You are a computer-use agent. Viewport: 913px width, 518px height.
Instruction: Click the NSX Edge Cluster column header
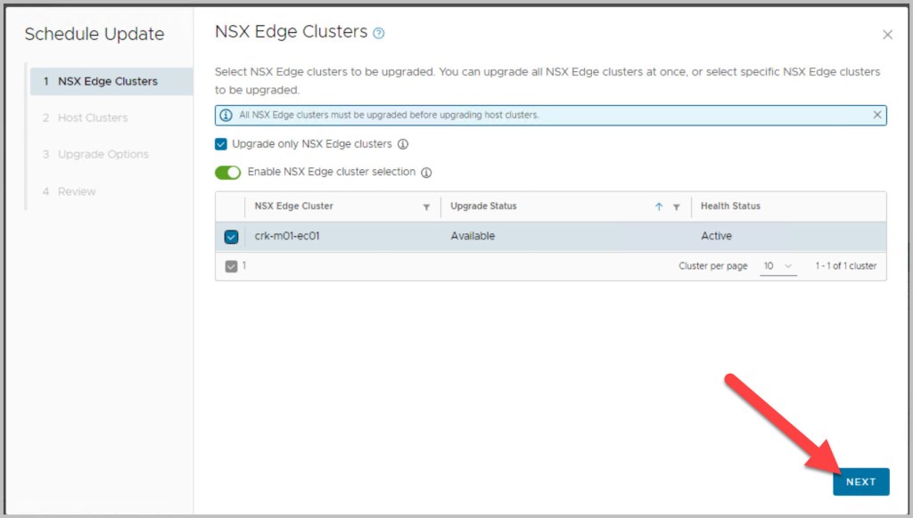point(293,206)
